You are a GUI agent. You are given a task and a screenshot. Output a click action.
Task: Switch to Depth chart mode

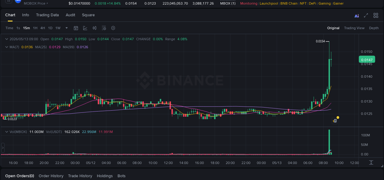(x=374, y=28)
